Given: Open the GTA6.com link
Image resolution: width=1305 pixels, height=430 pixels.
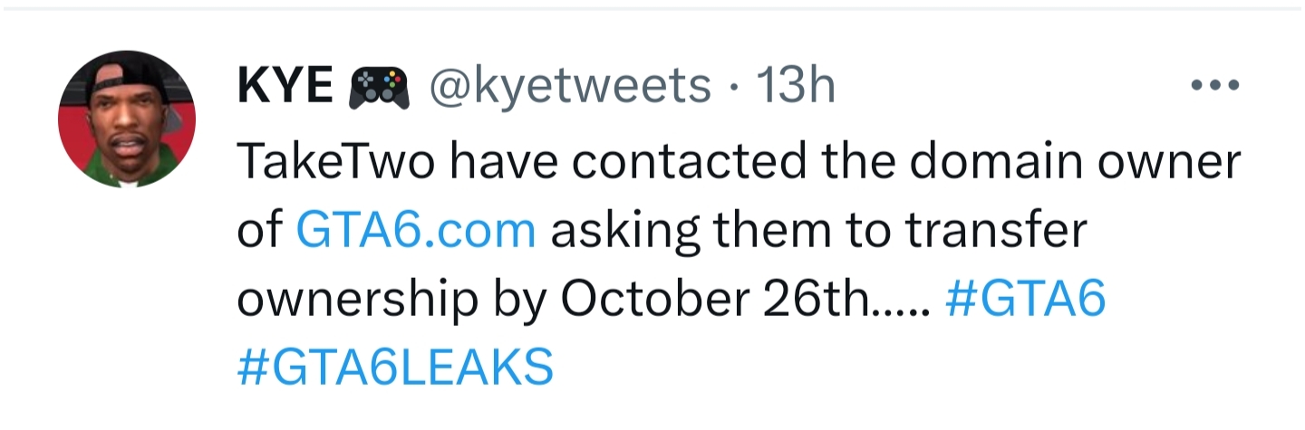Looking at the screenshot, I should pos(416,229).
